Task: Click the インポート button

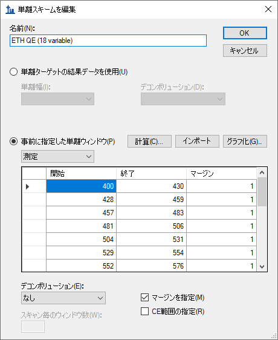Action: pos(197,142)
